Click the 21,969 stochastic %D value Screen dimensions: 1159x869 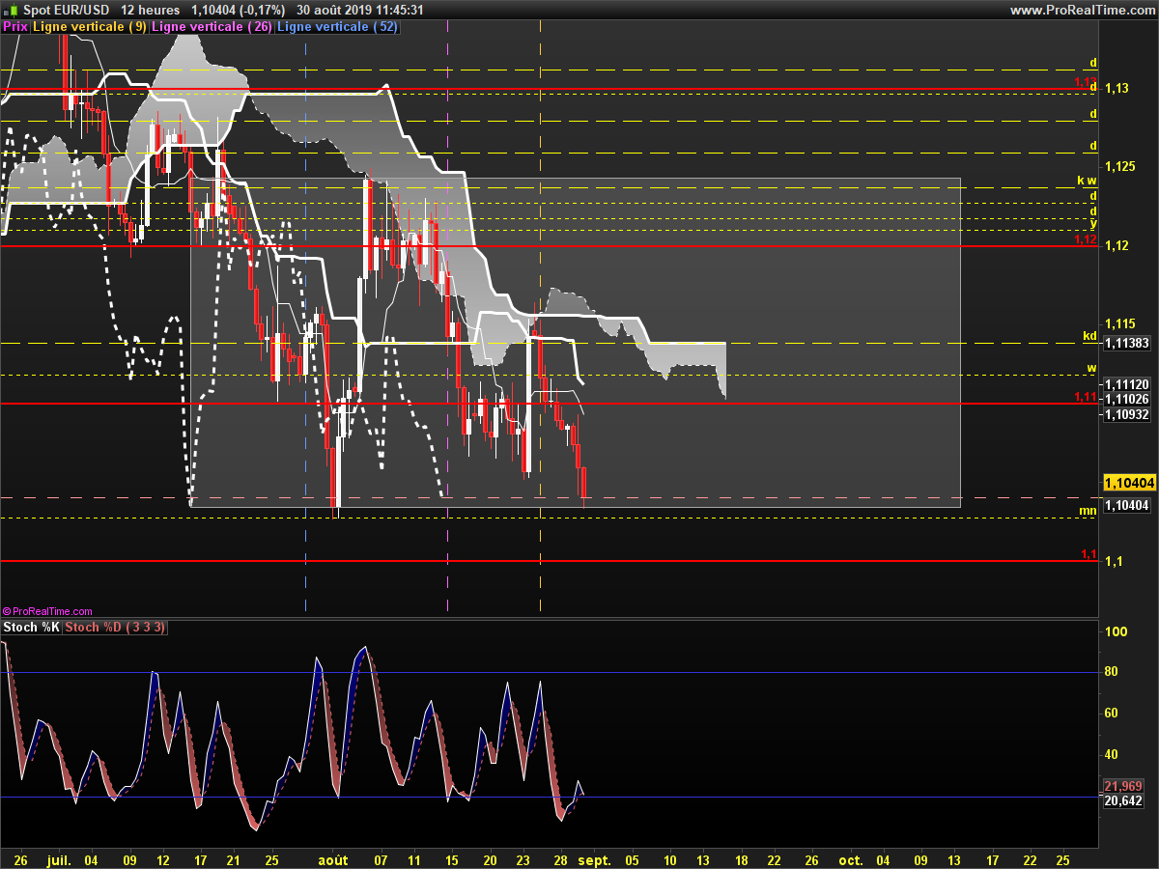click(x=1123, y=786)
